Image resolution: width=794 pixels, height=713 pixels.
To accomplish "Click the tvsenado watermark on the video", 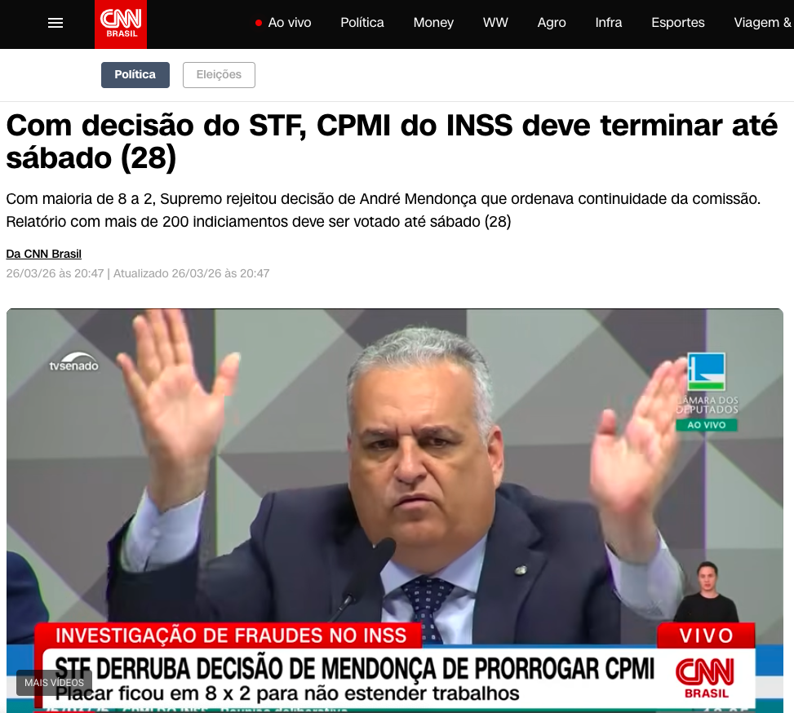I will [74, 362].
